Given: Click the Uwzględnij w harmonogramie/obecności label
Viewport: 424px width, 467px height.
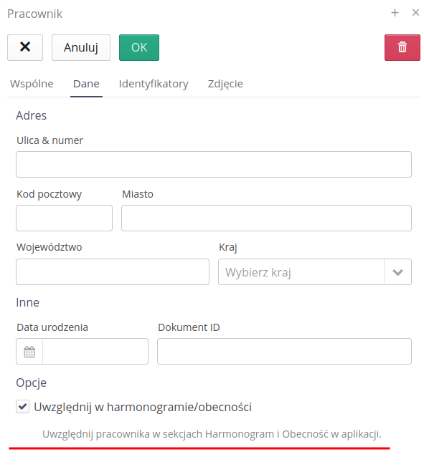Looking at the screenshot, I should pos(143,407).
